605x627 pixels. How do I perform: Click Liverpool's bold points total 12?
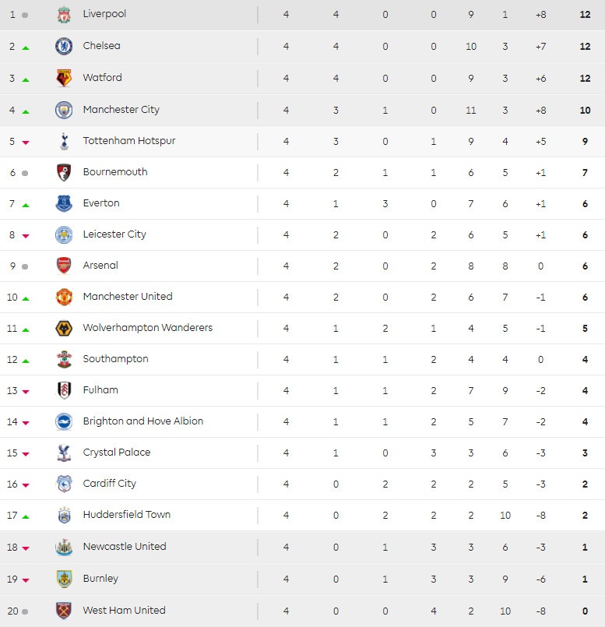[585, 14]
